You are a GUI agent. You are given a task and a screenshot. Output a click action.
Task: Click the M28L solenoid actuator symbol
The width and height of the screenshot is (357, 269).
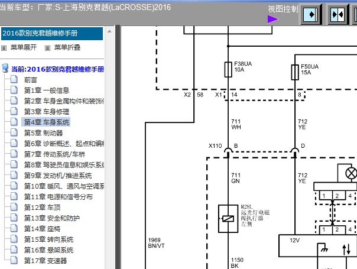228,219
